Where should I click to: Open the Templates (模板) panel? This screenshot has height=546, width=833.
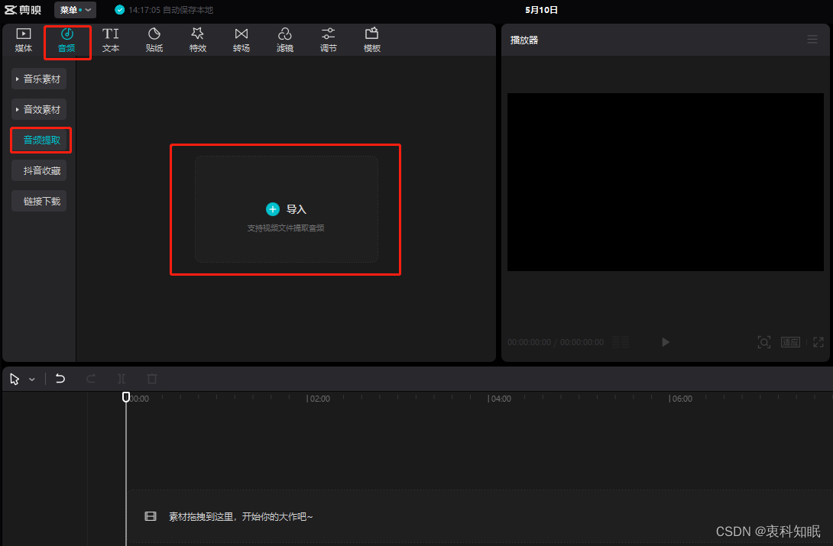(x=372, y=40)
